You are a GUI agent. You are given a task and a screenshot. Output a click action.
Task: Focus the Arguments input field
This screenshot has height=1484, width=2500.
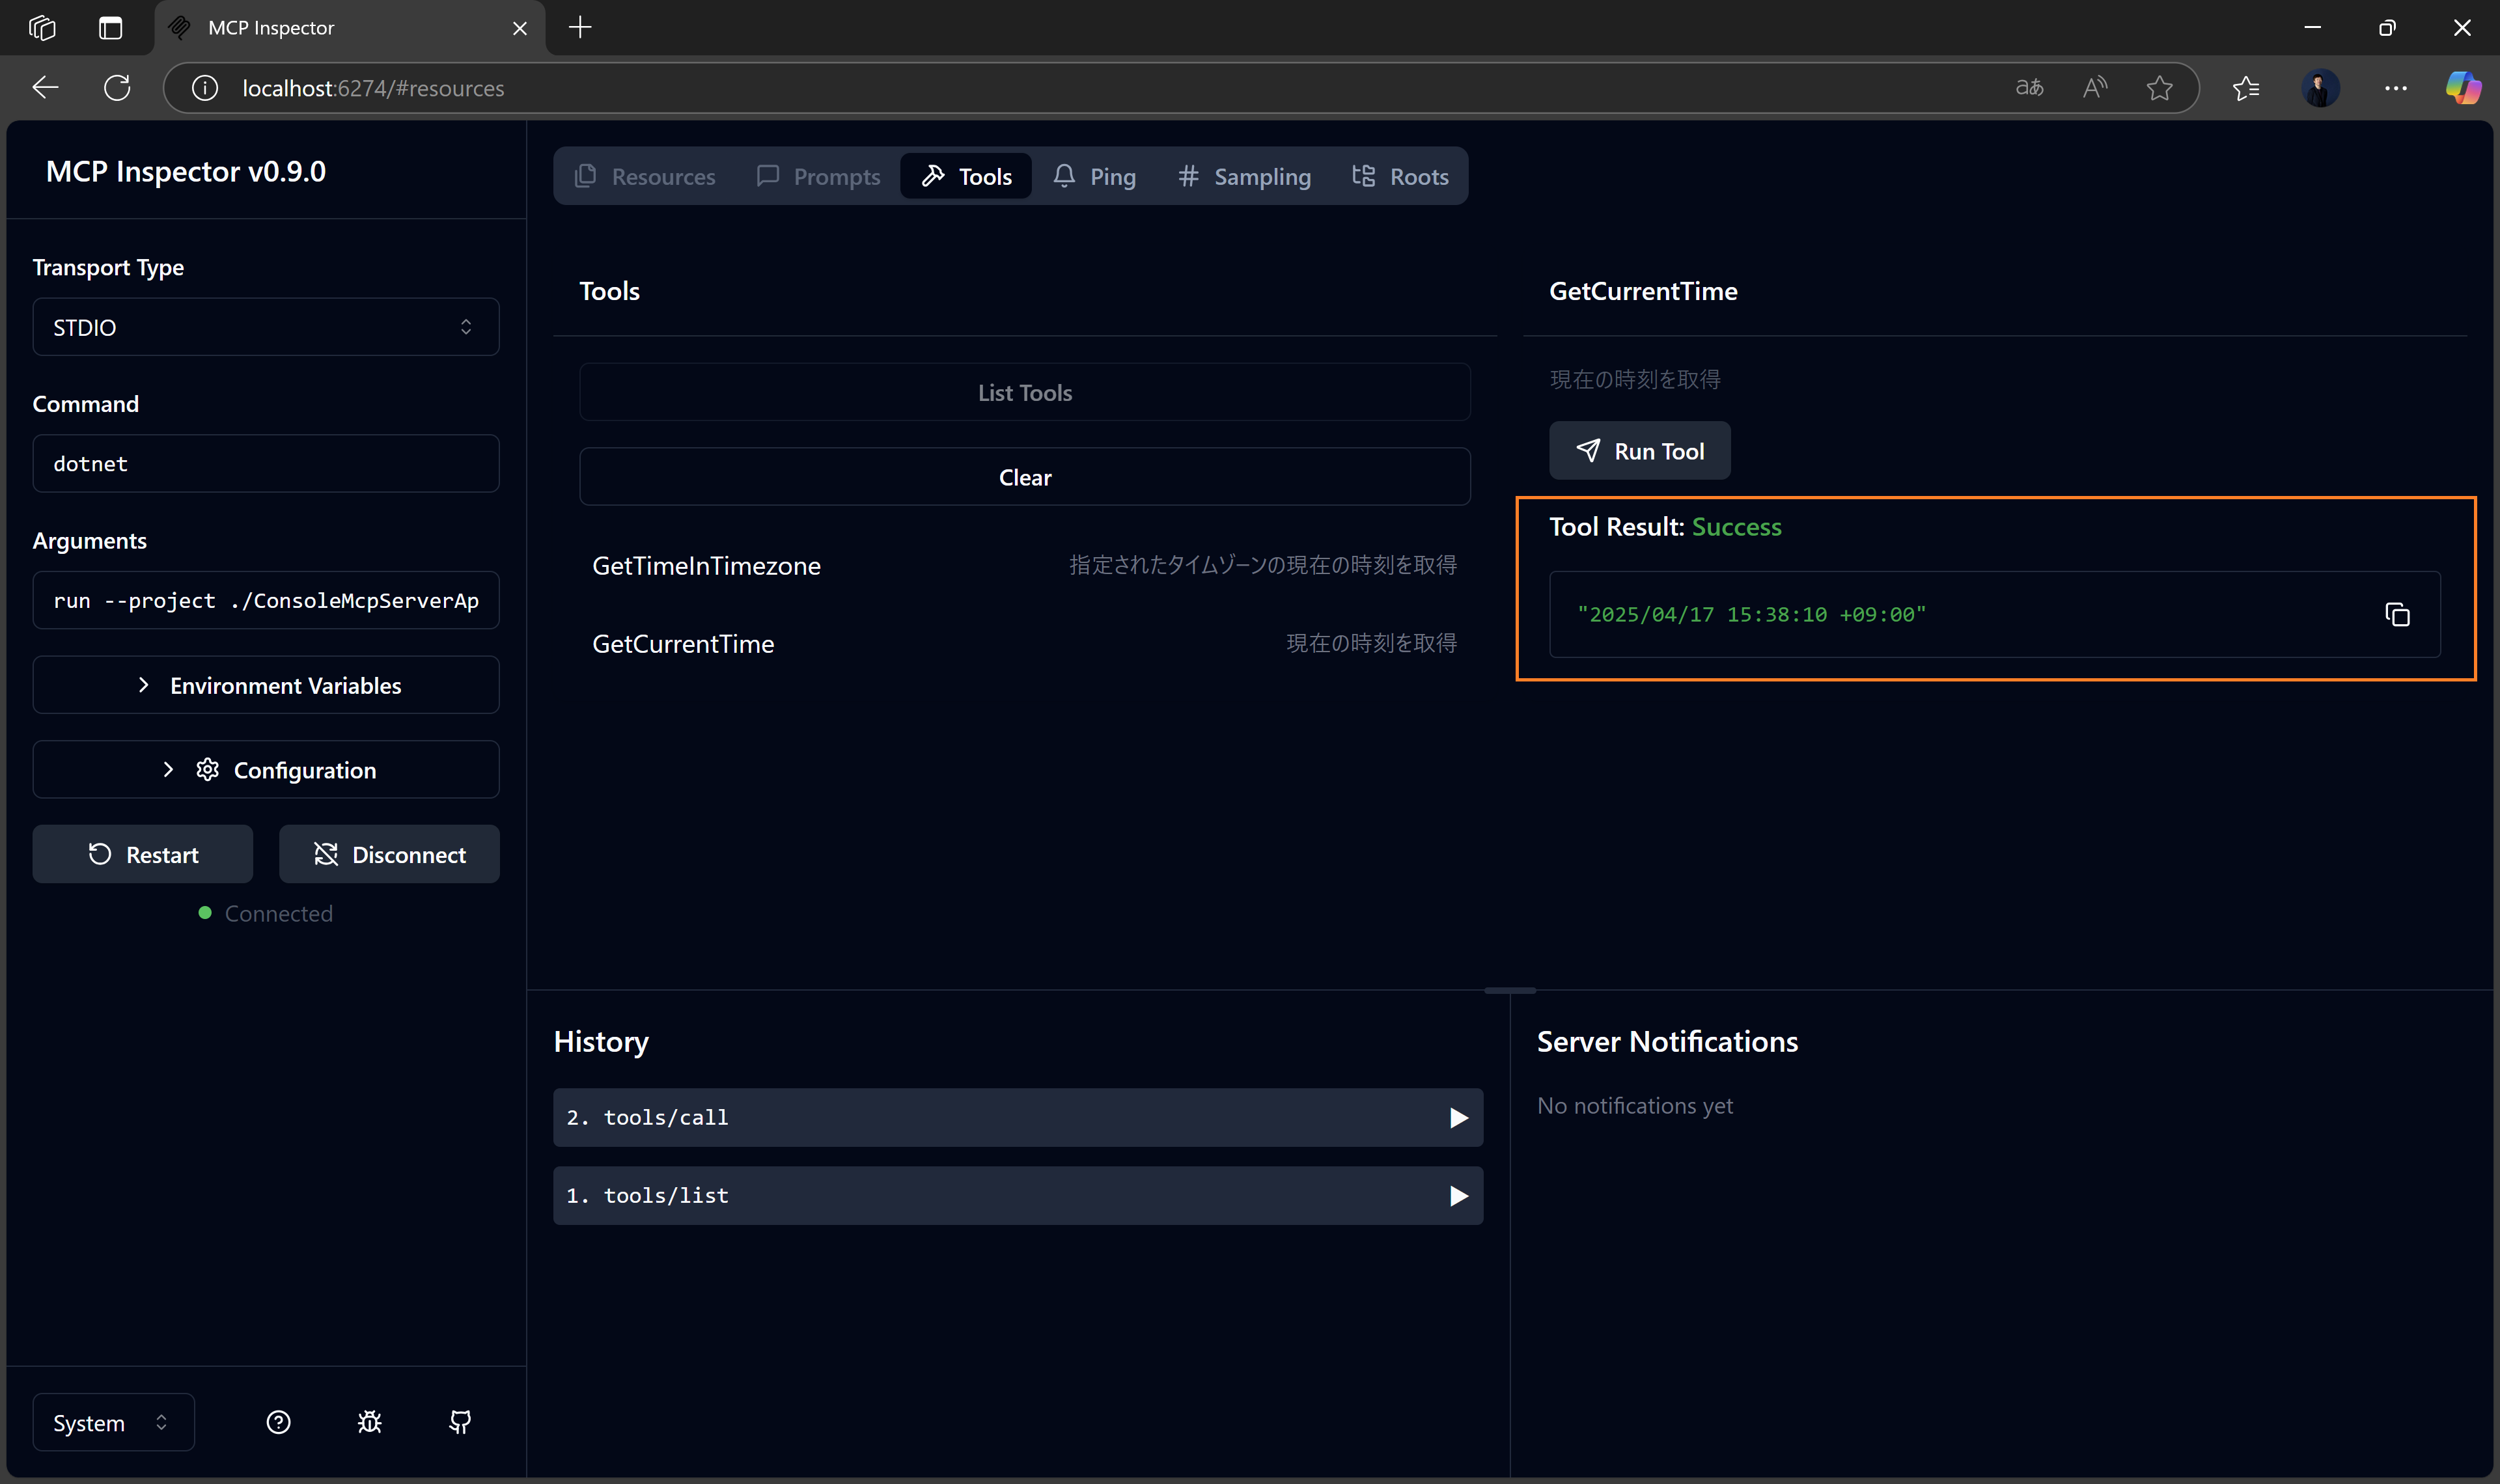click(266, 600)
